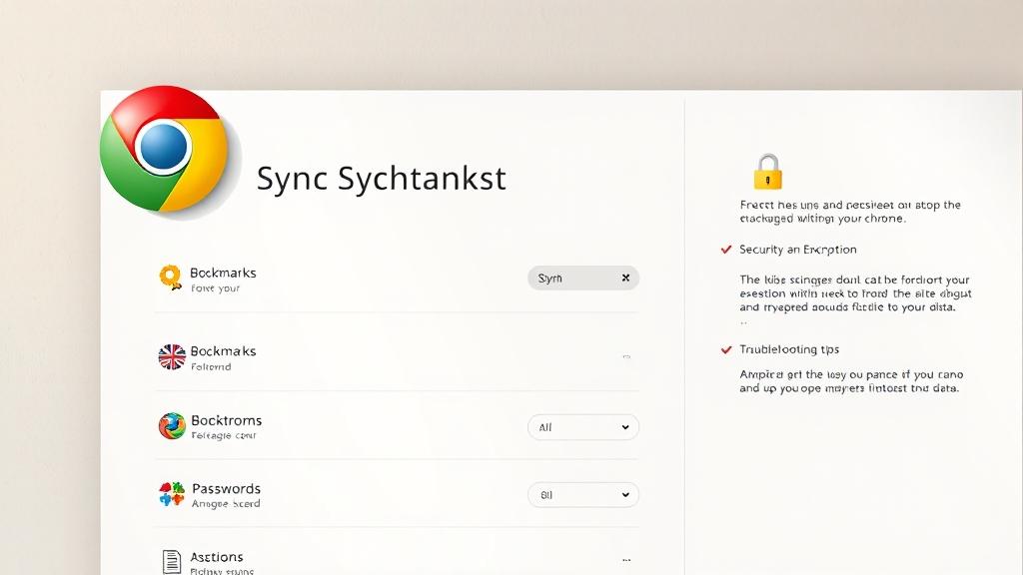Image resolution: width=1023 pixels, height=575 pixels.
Task: Click the red checkmark beside 'Troublelooting tips'
Action: coord(726,349)
